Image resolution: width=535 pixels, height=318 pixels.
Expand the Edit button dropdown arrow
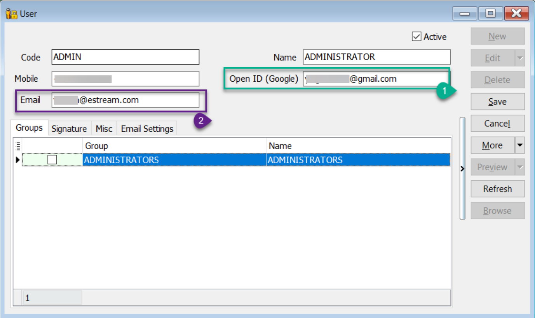coord(520,58)
